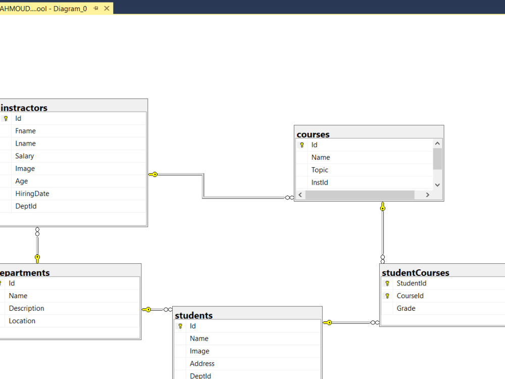This screenshot has width=505, height=379.
Task: Select the Grade column in studentCourses
Action: [443, 308]
